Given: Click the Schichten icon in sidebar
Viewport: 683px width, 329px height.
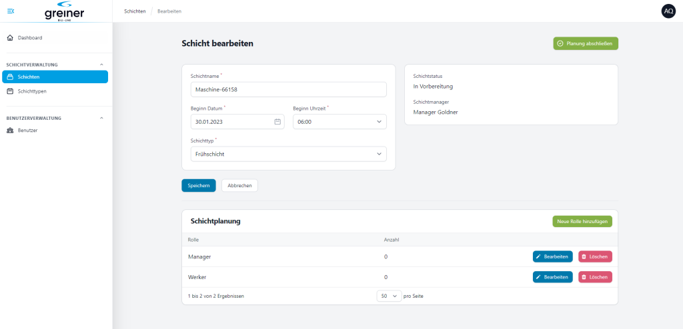Looking at the screenshot, I should [10, 77].
